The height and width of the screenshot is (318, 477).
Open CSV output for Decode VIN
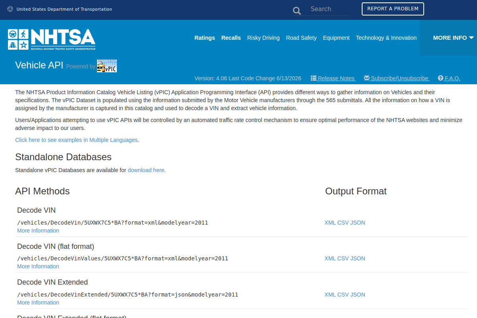(343, 223)
